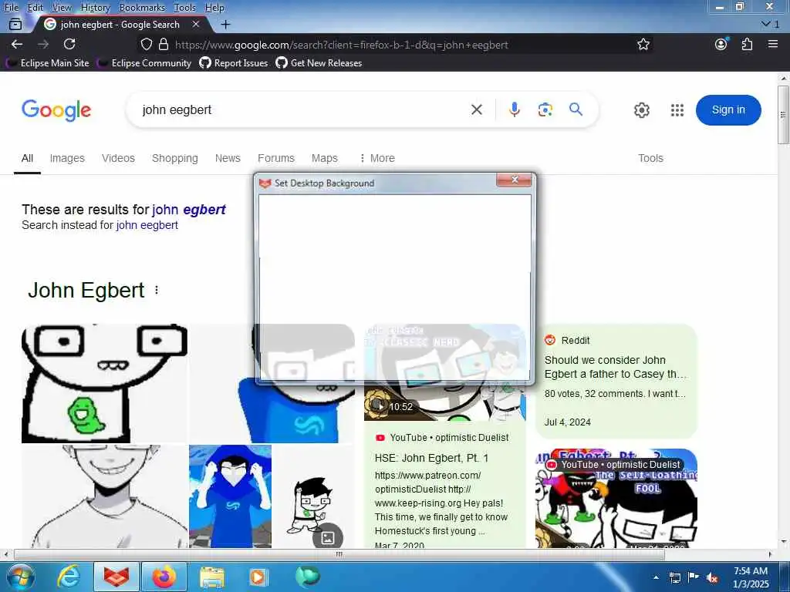Image resolution: width=790 pixels, height=592 pixels.
Task: Open the Report Issues bookmark
Action: [234, 63]
